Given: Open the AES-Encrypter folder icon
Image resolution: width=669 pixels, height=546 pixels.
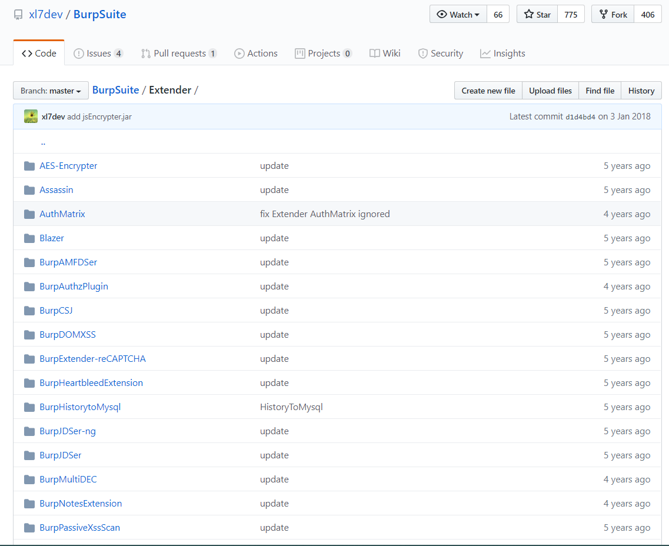Looking at the screenshot, I should 29,166.
